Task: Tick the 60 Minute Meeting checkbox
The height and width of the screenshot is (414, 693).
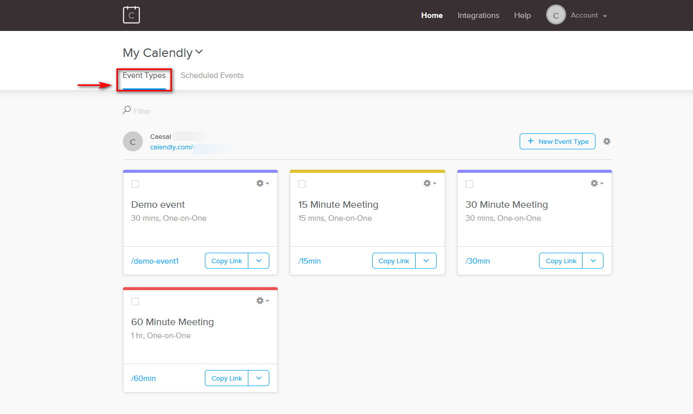Action: [x=135, y=301]
